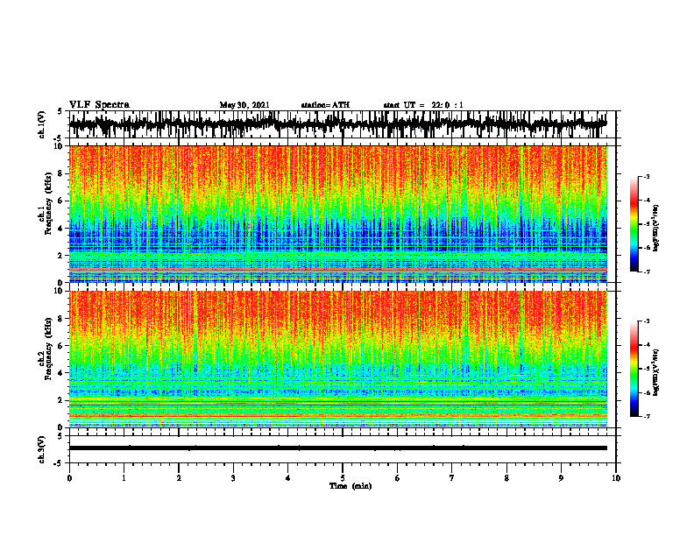Click the "ch.1(V)" vertical axis label
The width and height of the screenshot is (694, 536).
(x=42, y=124)
